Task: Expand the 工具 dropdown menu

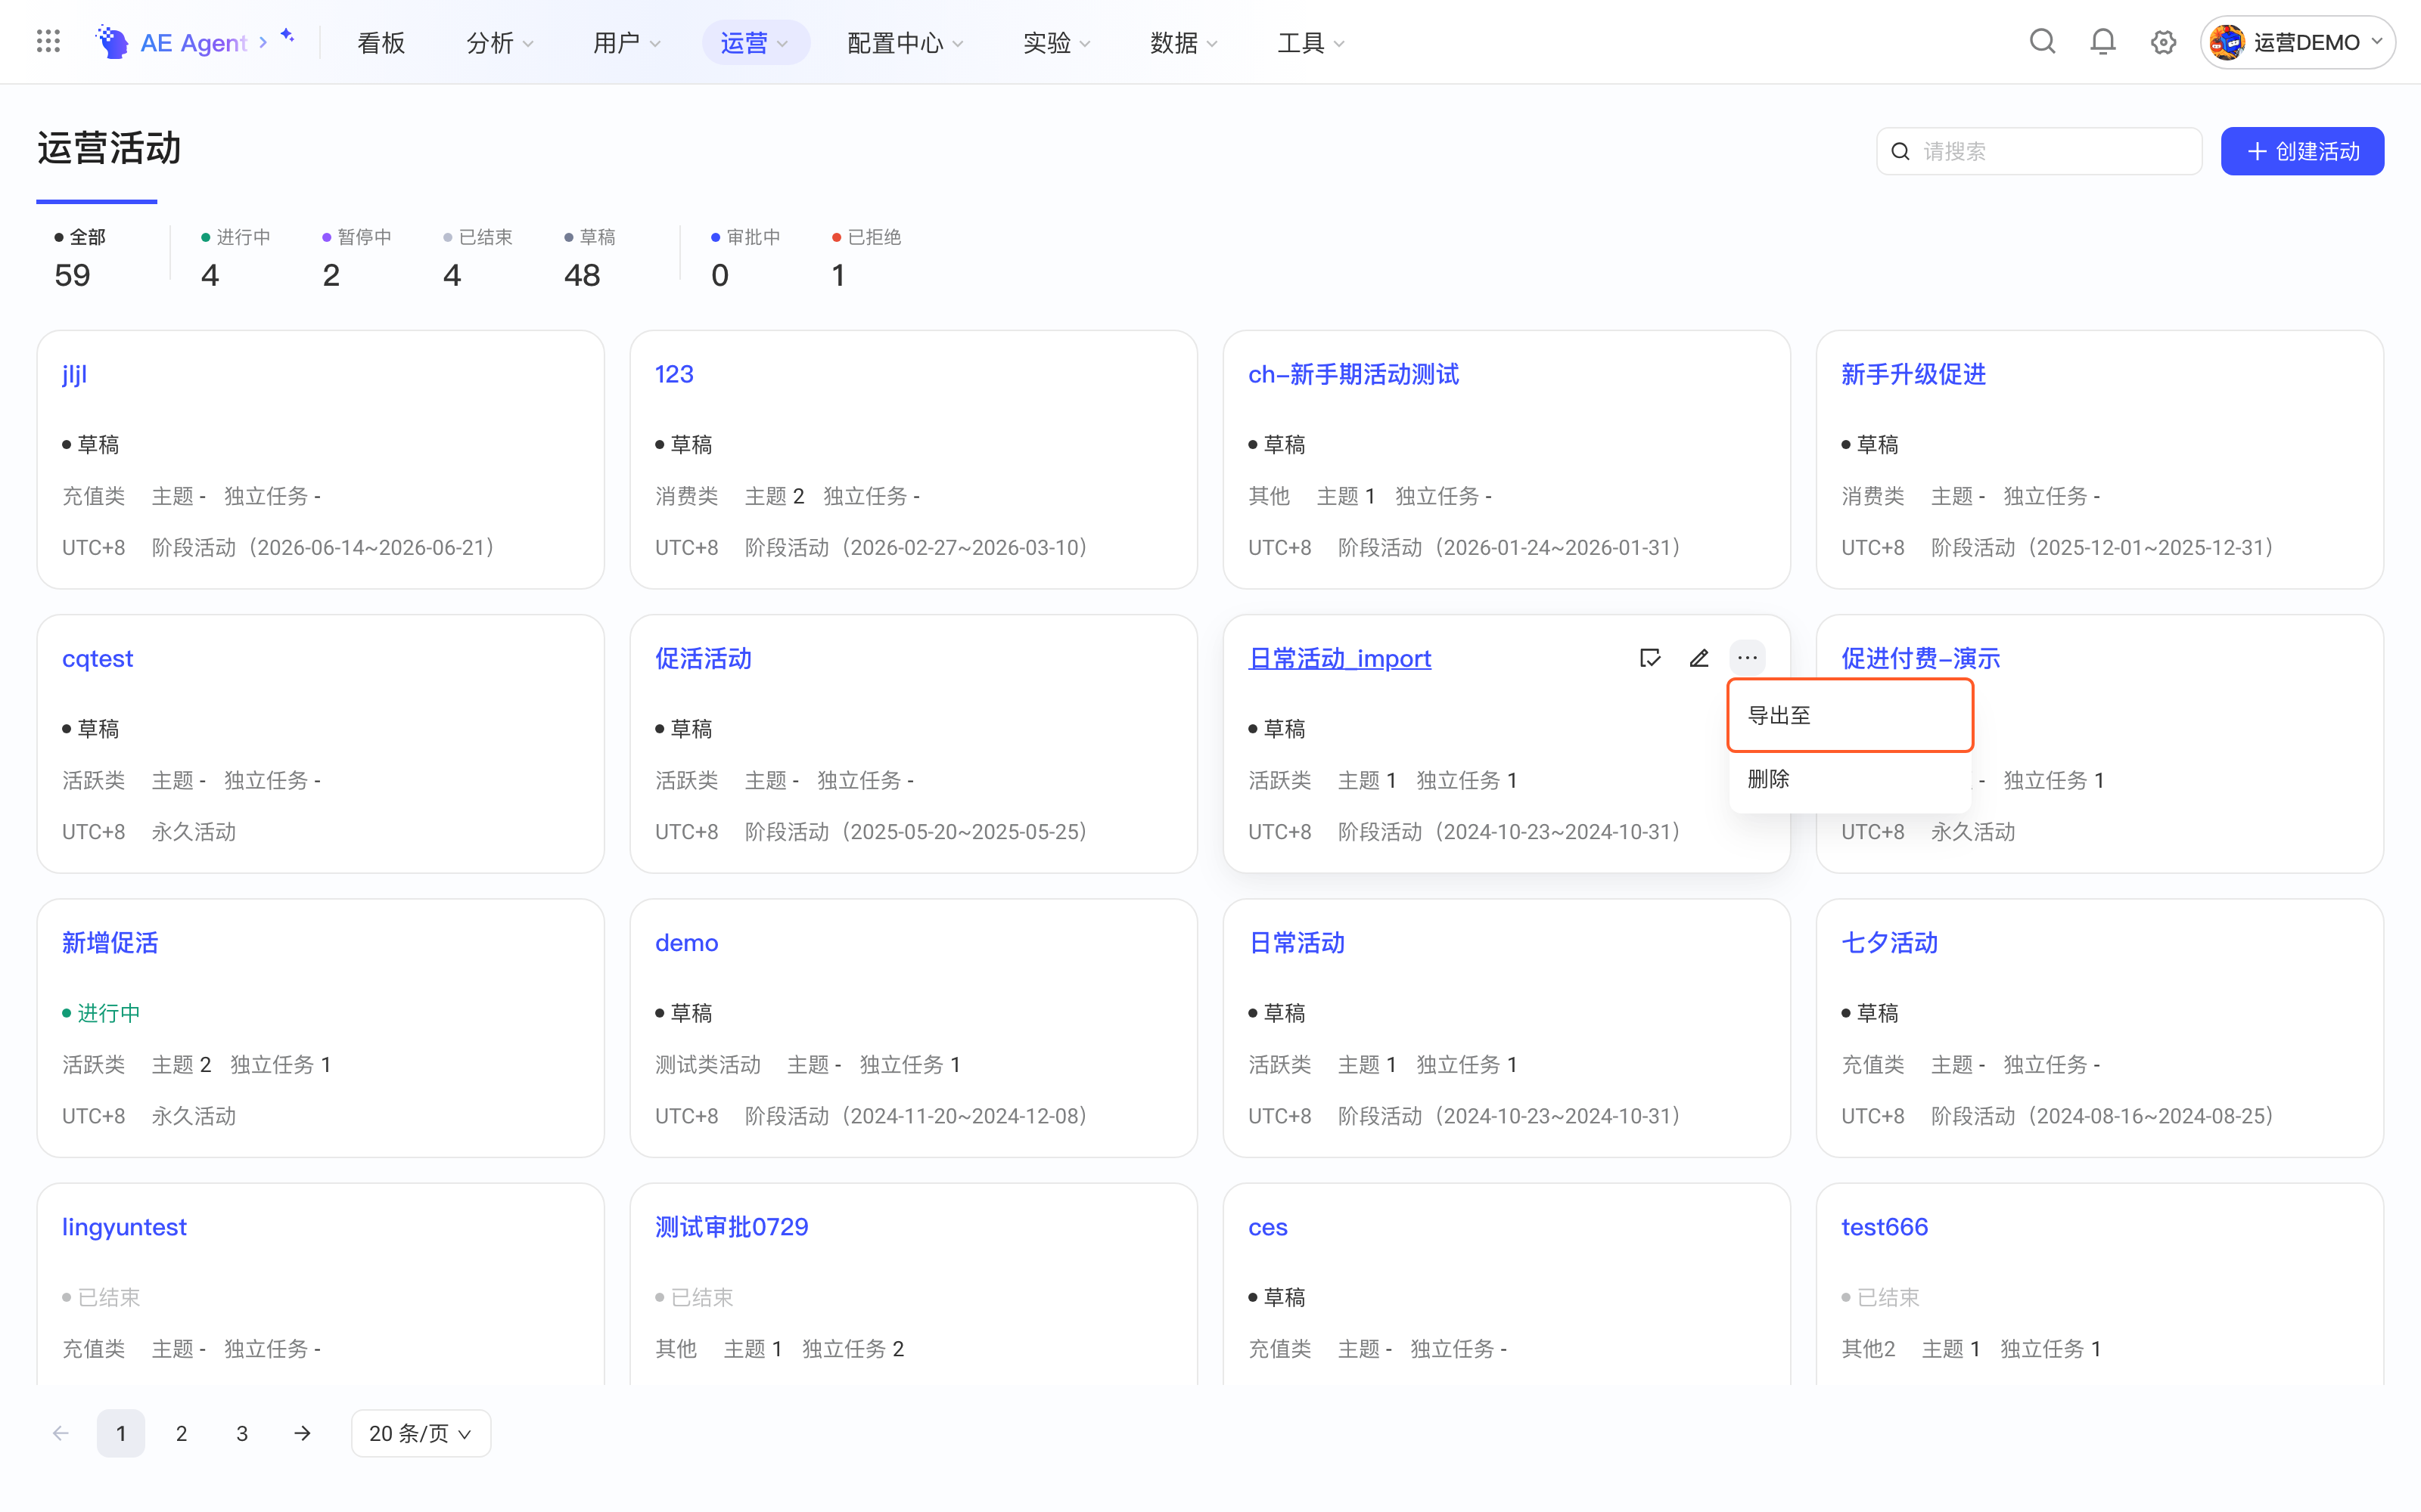Action: pos(1310,42)
